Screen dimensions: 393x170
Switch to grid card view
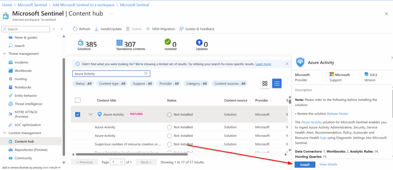point(265,84)
